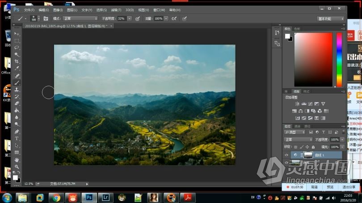Open the 图层(L) menu

[72, 10]
